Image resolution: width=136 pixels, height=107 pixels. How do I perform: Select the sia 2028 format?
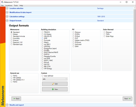[42, 58]
